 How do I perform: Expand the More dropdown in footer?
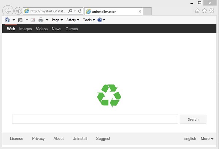pyautogui.click(x=207, y=139)
